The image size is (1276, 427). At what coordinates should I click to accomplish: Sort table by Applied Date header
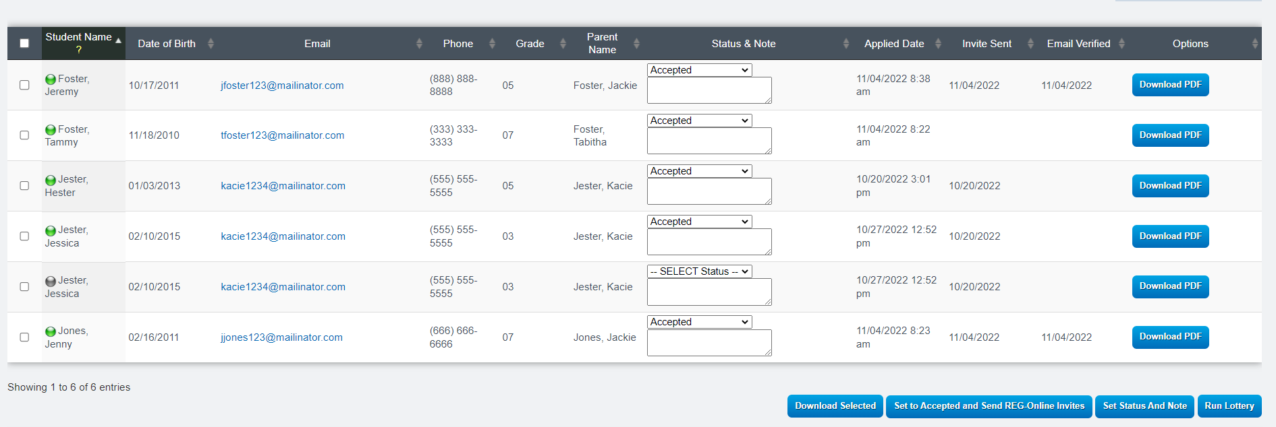pyautogui.click(x=894, y=44)
